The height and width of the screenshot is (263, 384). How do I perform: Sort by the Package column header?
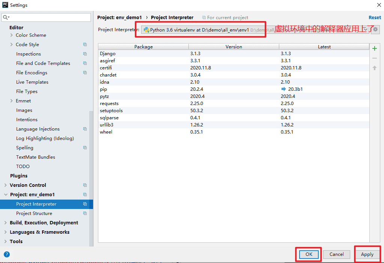coord(143,47)
